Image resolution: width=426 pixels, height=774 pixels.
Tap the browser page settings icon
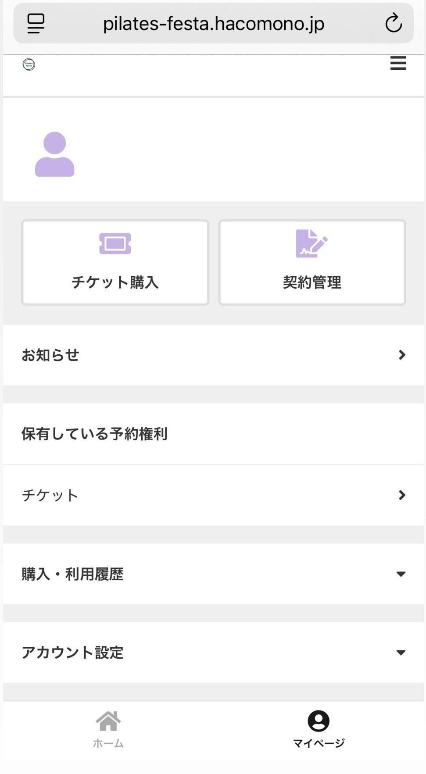pos(36,23)
